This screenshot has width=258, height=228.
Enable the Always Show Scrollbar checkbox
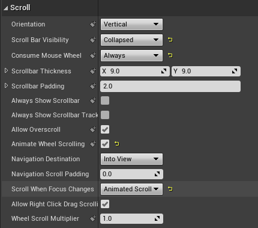coord(105,100)
